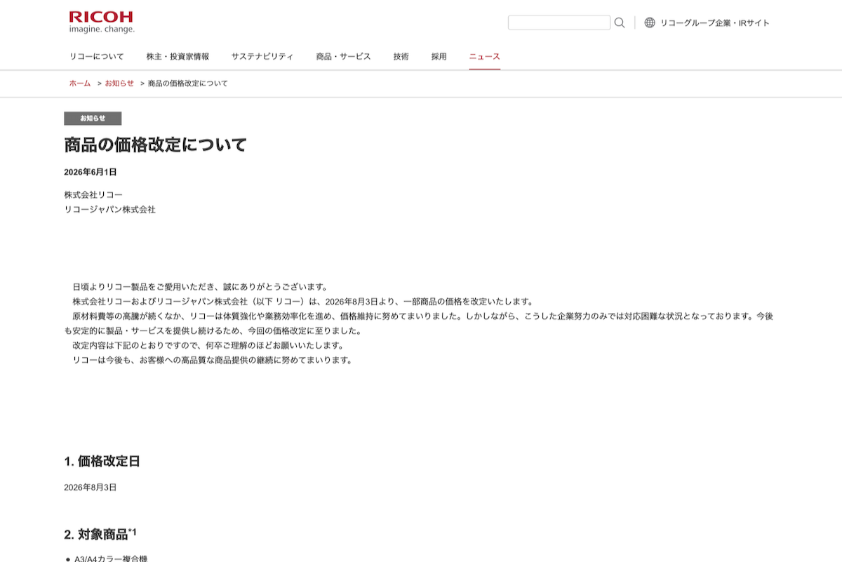Click the sentence starting リコーは今後も

point(212,361)
